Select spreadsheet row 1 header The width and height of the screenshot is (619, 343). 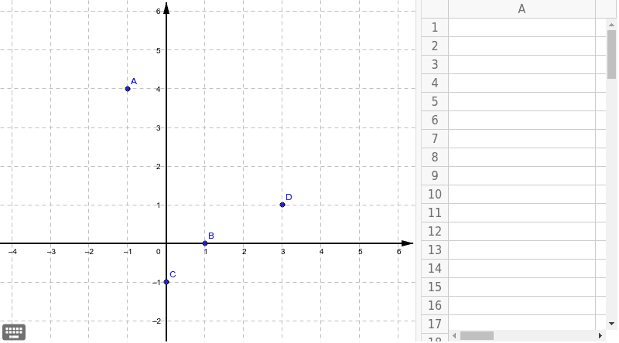point(435,28)
